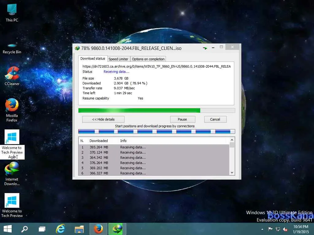Select connection row with 393.264 MB

[x=154, y=147]
